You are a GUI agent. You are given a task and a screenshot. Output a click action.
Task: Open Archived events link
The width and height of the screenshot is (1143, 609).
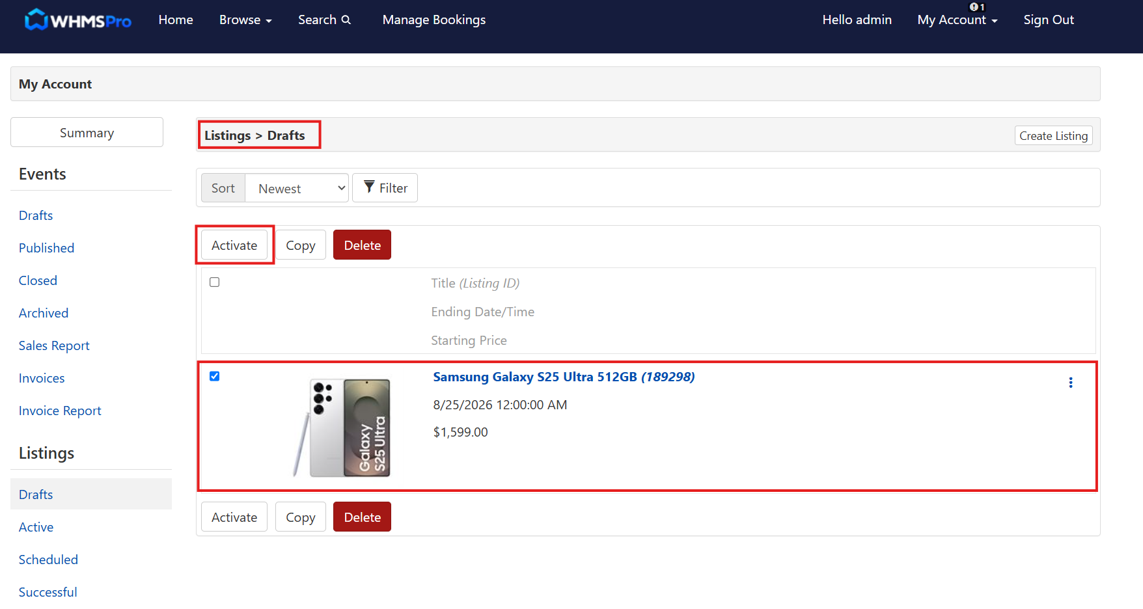coord(44,313)
